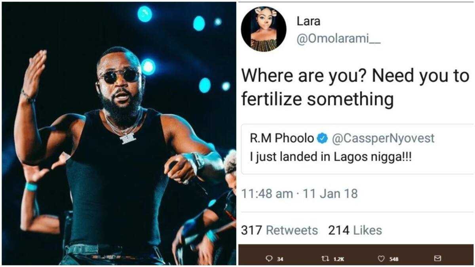Open the @Omolarami__ handle

[x=338, y=41]
